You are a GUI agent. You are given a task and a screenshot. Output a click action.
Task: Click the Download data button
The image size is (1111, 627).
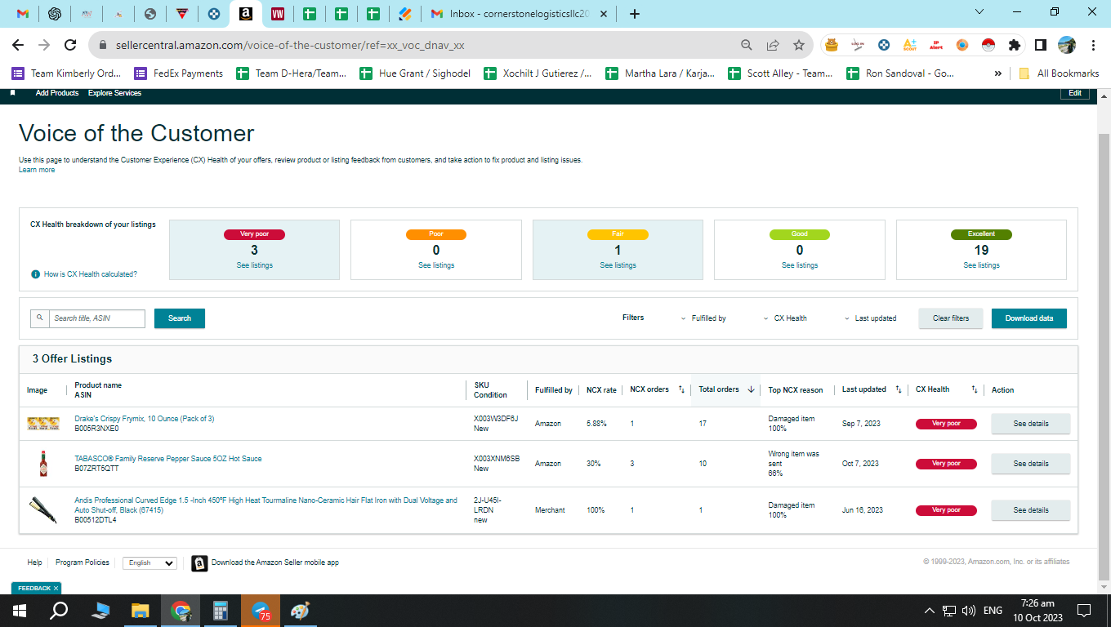[1029, 318]
